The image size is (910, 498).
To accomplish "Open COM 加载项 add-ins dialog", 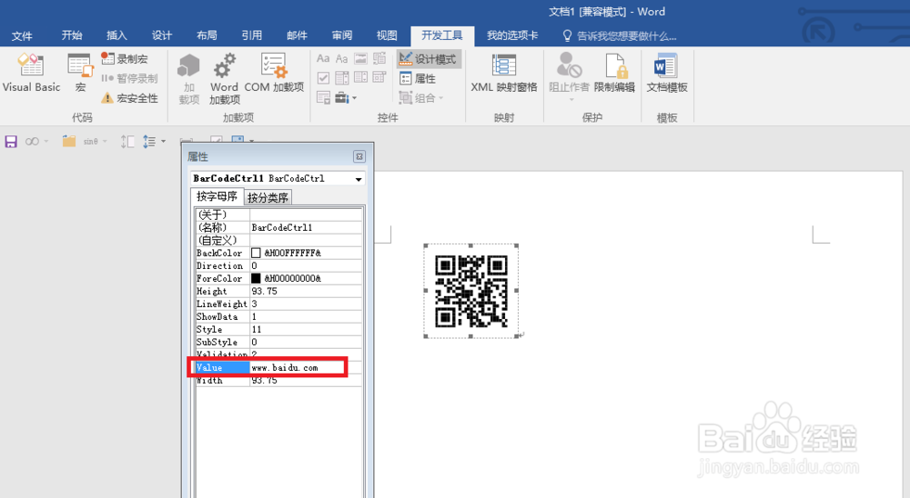I will coord(273,73).
